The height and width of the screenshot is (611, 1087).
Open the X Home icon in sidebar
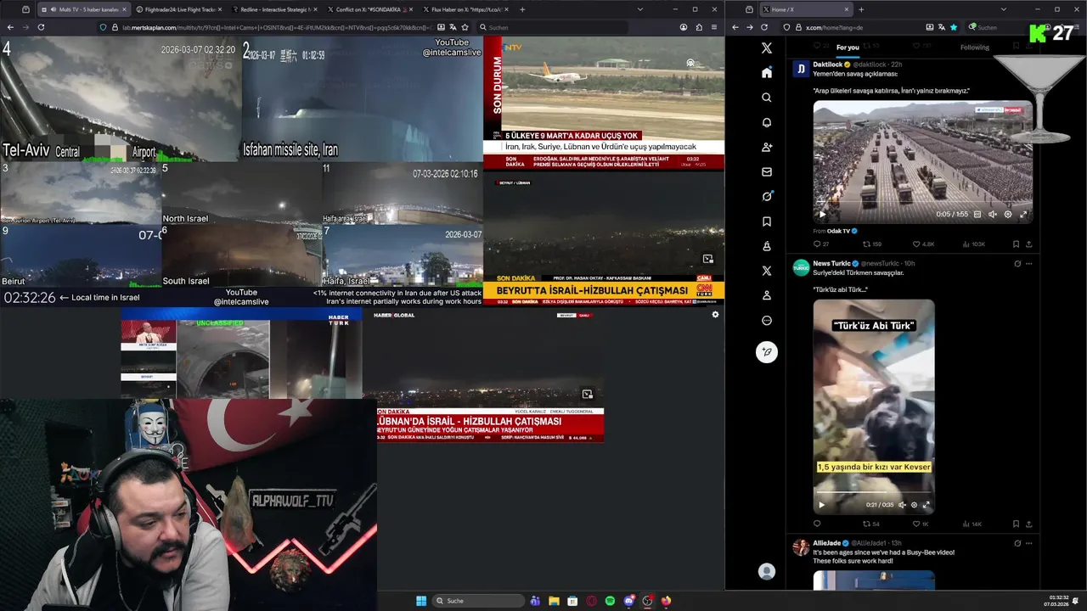[x=767, y=73]
